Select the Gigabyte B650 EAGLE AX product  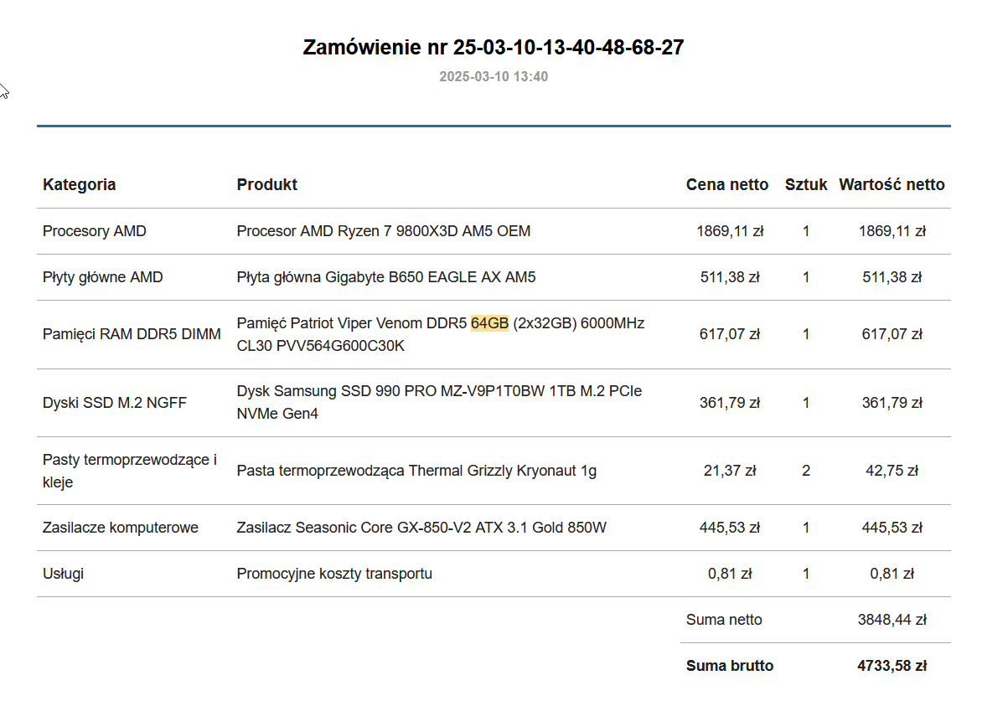pyautogui.click(x=385, y=277)
